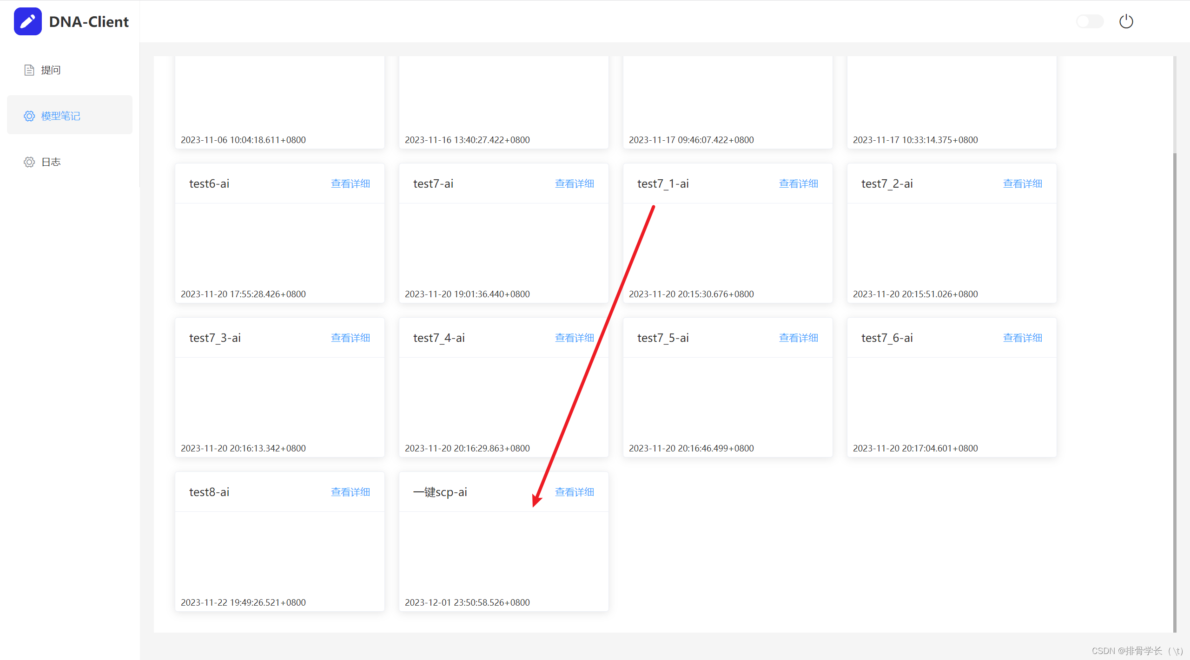Viewport: 1190px width, 660px height.
Task: Click timestamp 2023-11-22 19:49:26.521+0800
Action: (x=243, y=602)
